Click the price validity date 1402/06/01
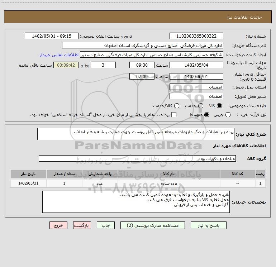This screenshot has width=276, height=267. 196,76
